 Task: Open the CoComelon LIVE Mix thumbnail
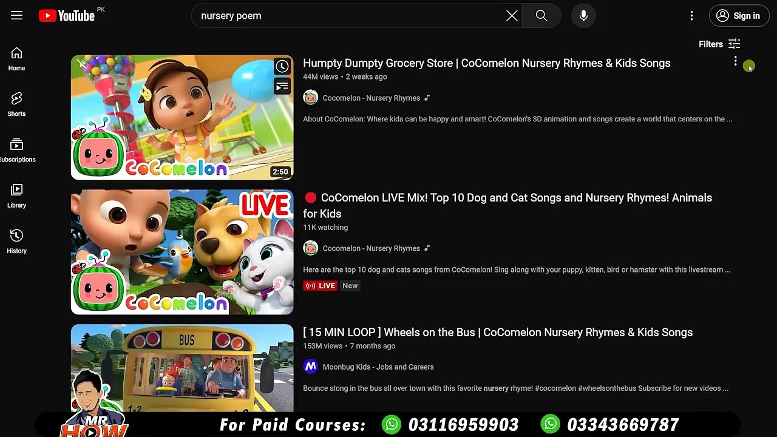tap(182, 252)
